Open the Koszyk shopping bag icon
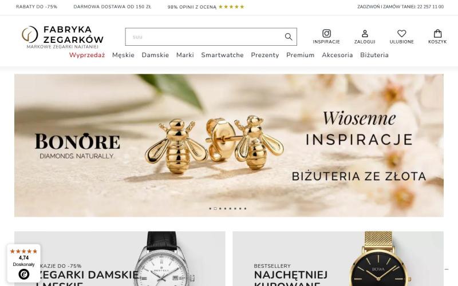458x286 pixels. pyautogui.click(x=437, y=33)
